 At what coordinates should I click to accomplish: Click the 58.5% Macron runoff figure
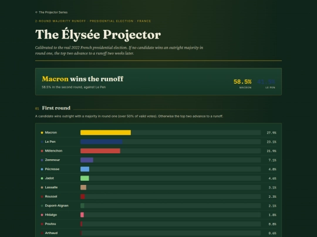pyautogui.click(x=242, y=81)
